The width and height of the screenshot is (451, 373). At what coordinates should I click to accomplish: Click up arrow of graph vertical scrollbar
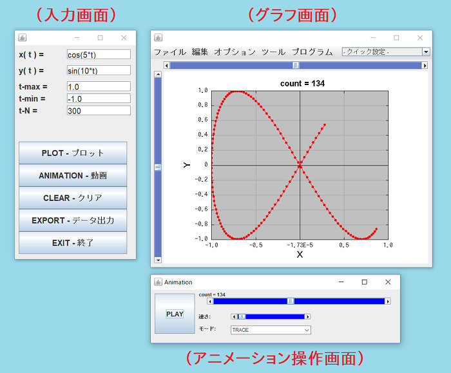158,74
